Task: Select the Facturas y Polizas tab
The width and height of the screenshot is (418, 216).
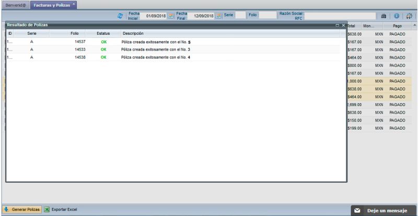Action: (51, 4)
